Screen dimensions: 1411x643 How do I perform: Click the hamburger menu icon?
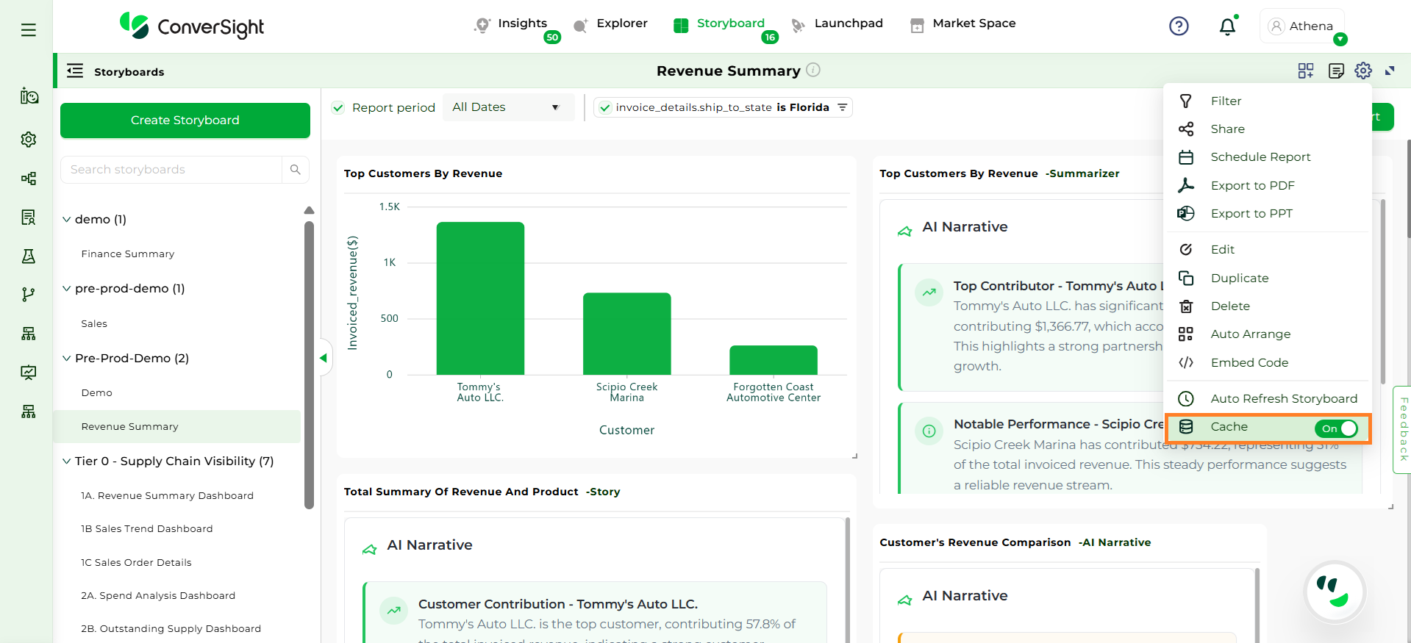[29, 30]
